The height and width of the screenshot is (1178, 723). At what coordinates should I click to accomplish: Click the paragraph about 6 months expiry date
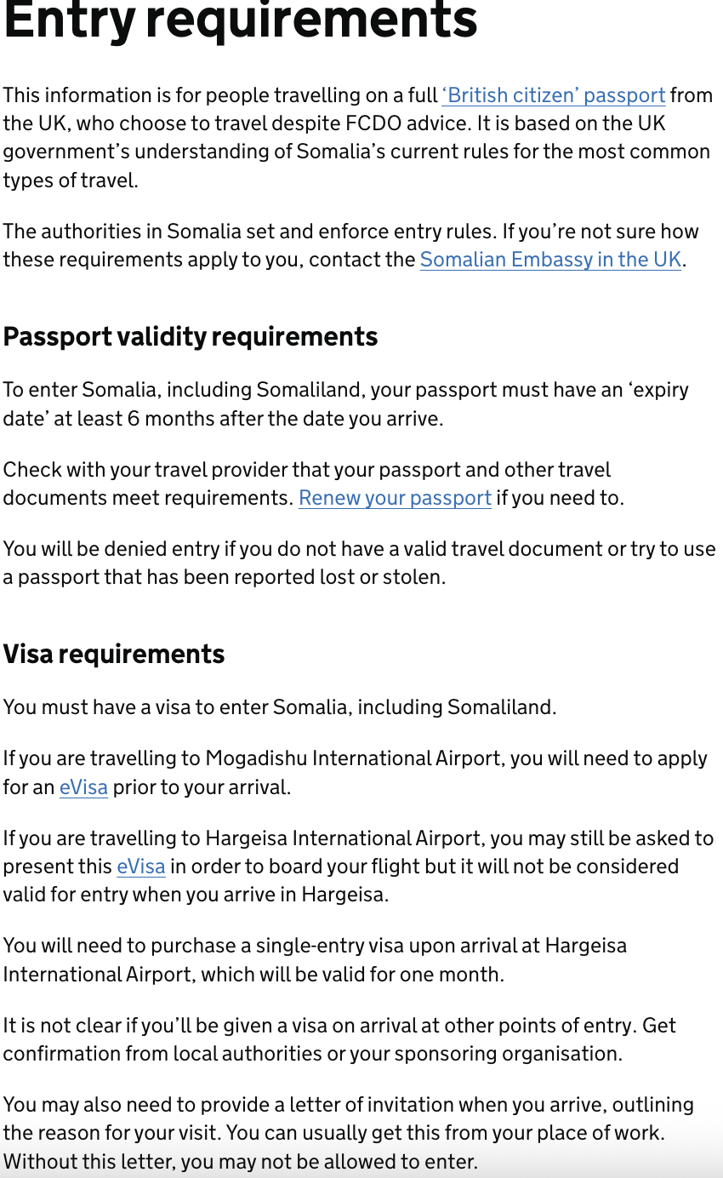tap(340, 404)
